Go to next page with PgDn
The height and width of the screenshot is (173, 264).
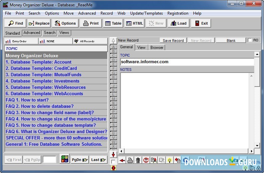(80, 160)
